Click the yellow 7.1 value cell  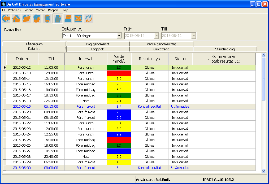pos(119,101)
